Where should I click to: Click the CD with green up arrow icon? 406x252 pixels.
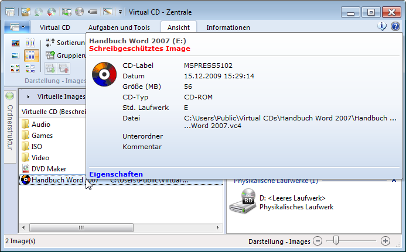tap(38, 12)
